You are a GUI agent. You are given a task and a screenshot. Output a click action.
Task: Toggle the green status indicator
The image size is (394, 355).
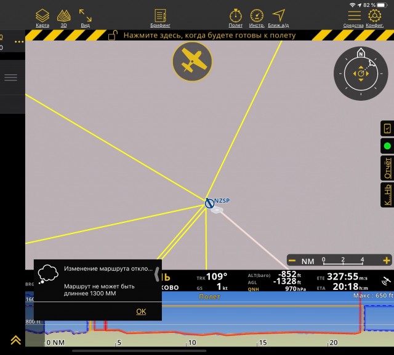[x=387, y=146]
